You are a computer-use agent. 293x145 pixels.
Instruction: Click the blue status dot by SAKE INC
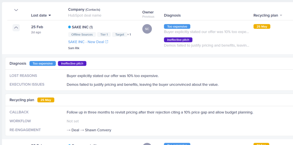(70, 27)
